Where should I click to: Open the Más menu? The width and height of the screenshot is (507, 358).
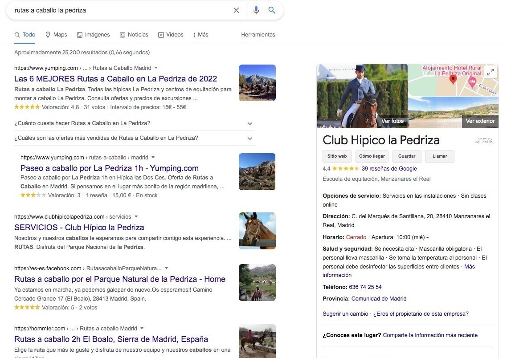201,35
